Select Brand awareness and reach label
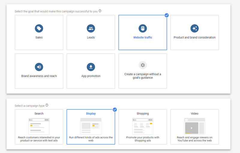Viewport: 240px width, 153px height. [x=39, y=76]
